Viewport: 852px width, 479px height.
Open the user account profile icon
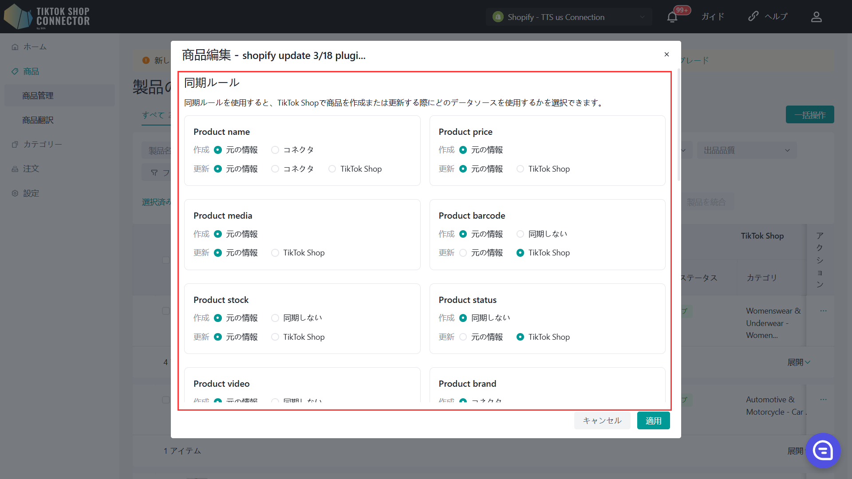point(816,17)
